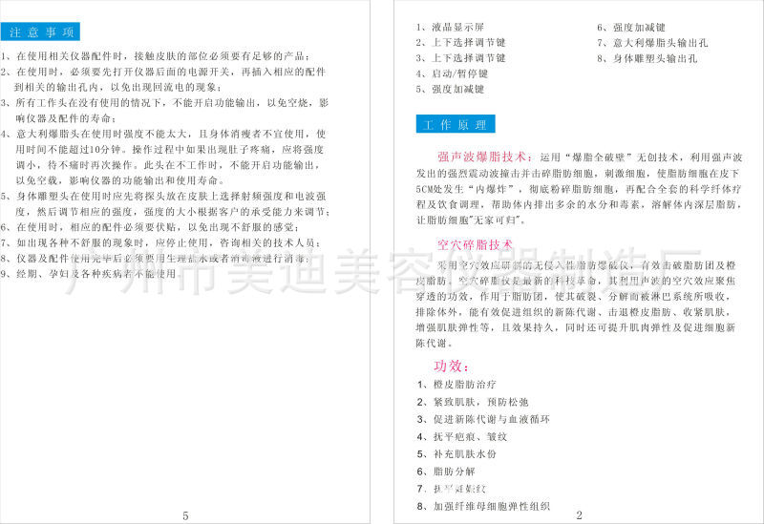Click page number 2 at bottom
The width and height of the screenshot is (764, 524).
579,514
